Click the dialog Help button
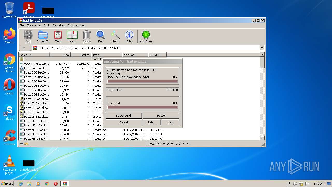 (x=170, y=122)
